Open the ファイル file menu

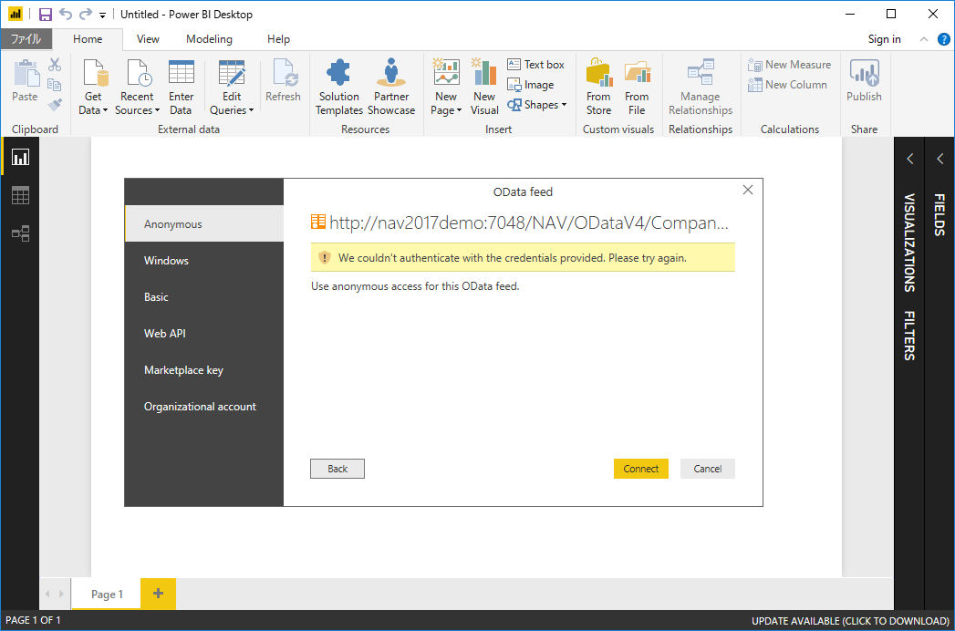tap(26, 39)
